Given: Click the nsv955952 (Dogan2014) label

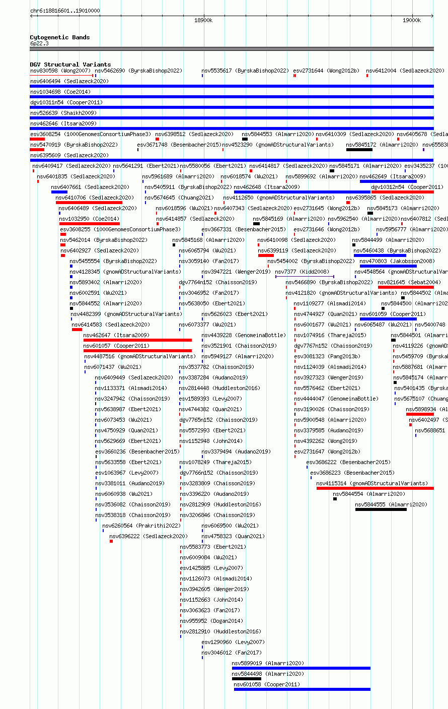Looking at the screenshot, I should 211,621.
